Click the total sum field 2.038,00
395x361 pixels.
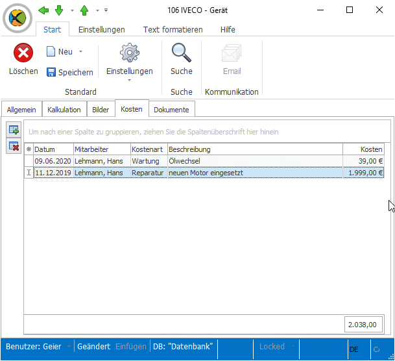click(363, 325)
